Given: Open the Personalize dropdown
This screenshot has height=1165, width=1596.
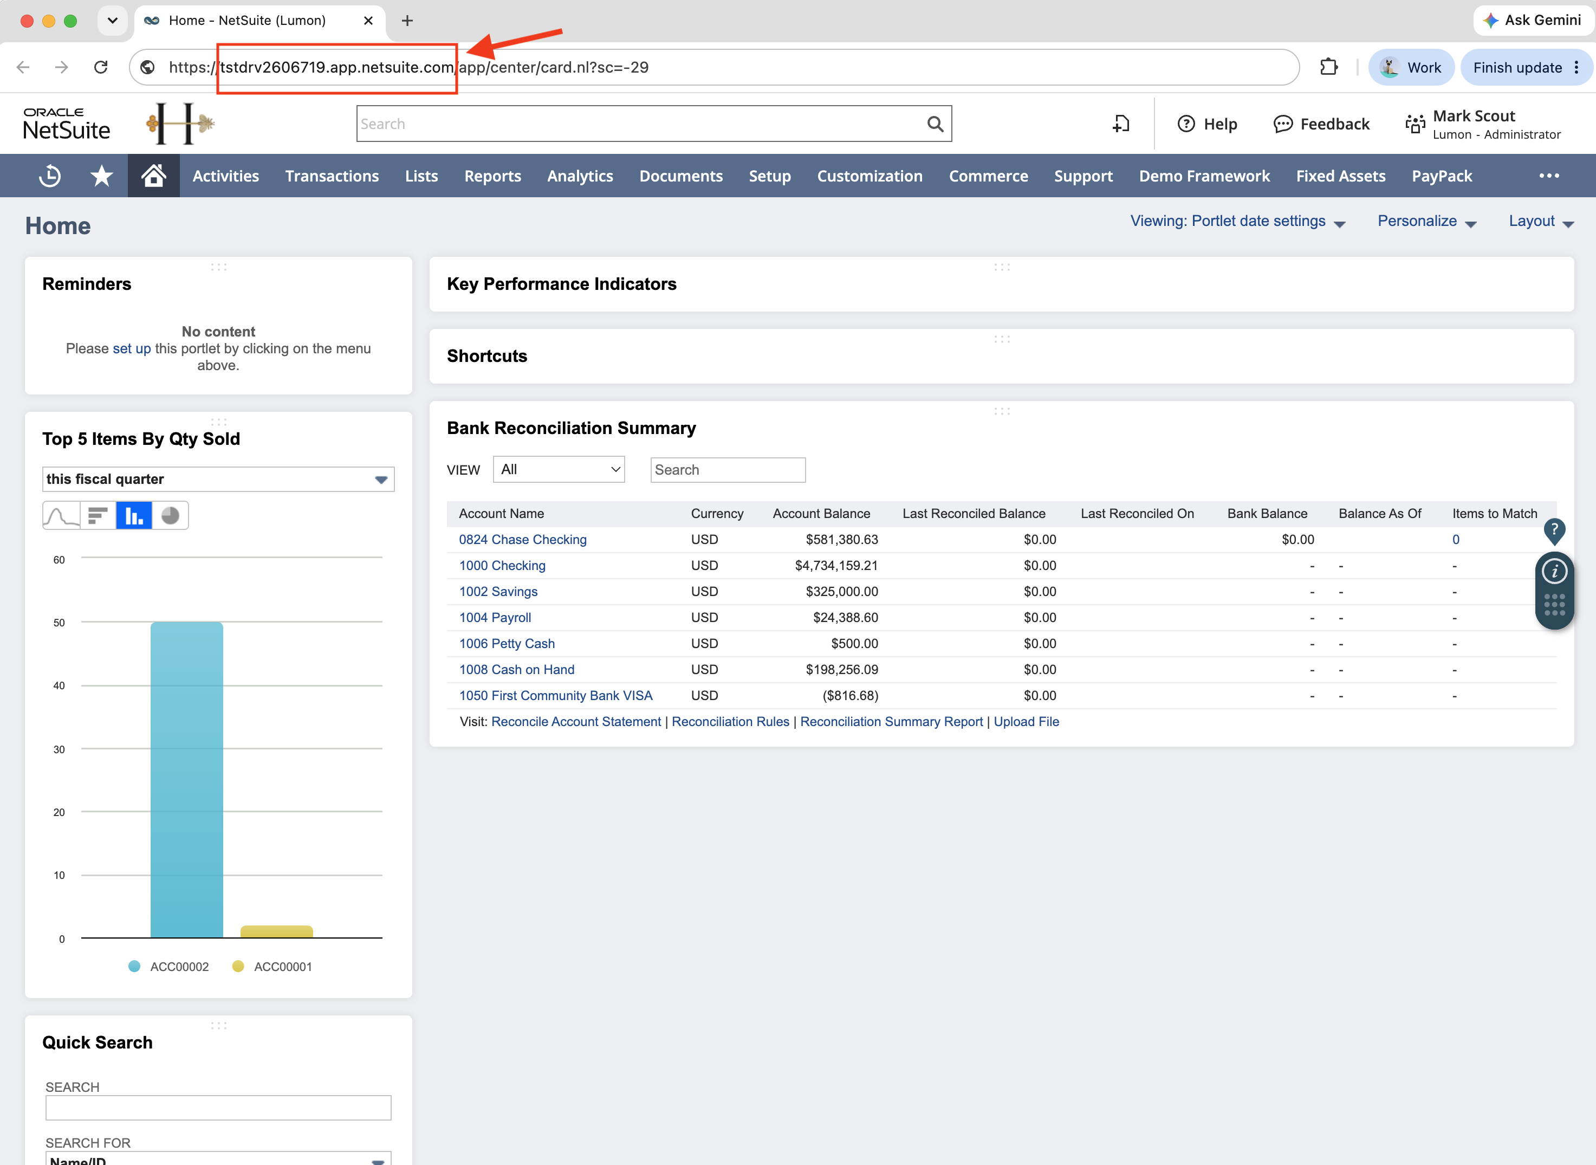Looking at the screenshot, I should click(x=1427, y=222).
